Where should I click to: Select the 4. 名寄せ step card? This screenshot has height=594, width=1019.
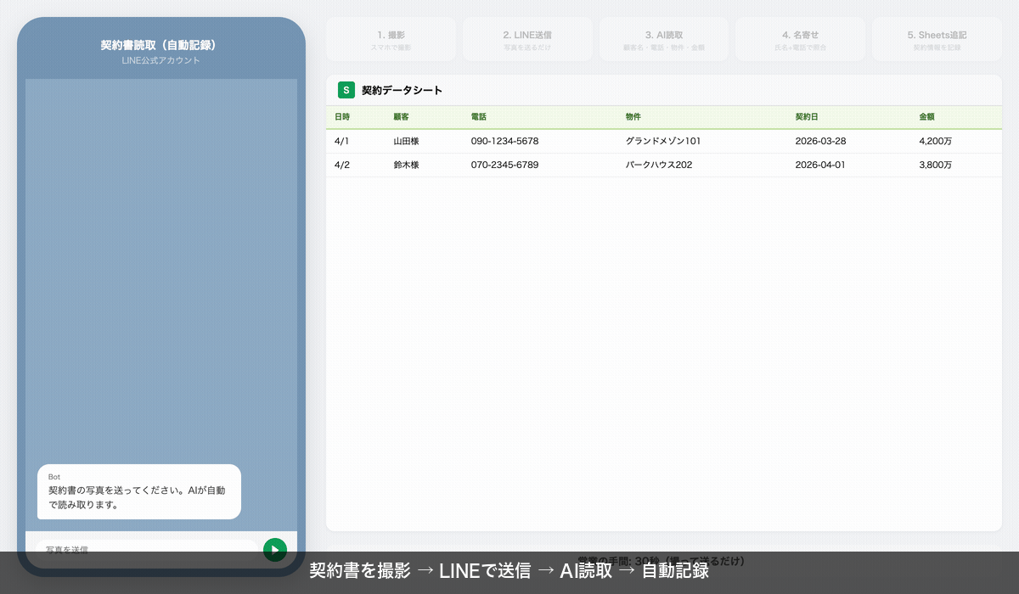(x=800, y=39)
